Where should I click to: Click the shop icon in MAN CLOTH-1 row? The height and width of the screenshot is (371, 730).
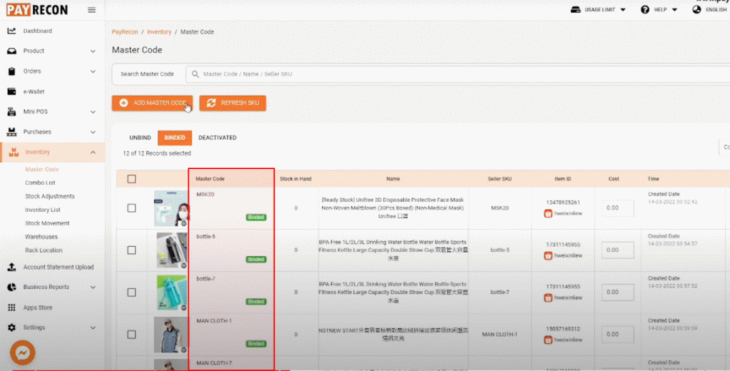548,340
